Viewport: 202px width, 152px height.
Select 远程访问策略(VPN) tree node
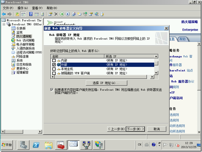[x=27, y=52]
